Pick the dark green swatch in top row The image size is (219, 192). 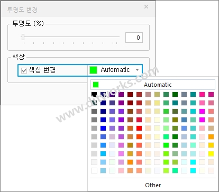(175, 94)
